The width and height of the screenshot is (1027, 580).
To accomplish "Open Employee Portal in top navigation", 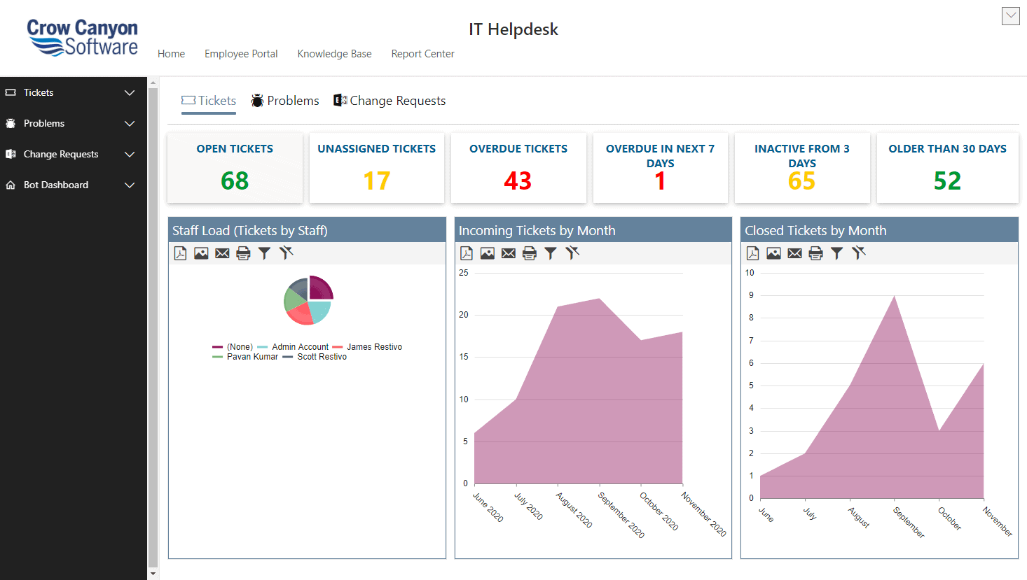I will 241,54.
